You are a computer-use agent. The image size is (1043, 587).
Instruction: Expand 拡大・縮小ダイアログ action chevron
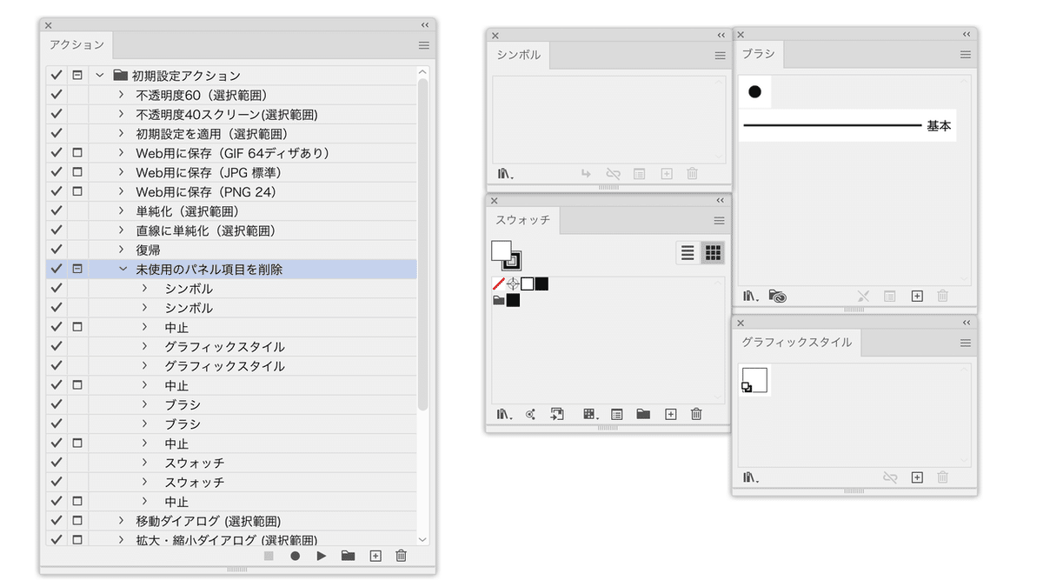tap(122, 540)
